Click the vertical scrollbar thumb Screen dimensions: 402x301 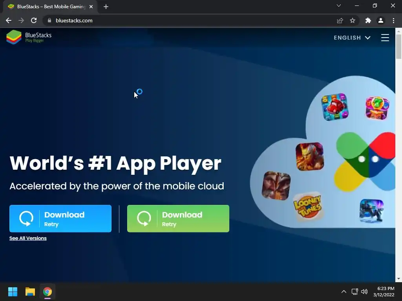398,47
